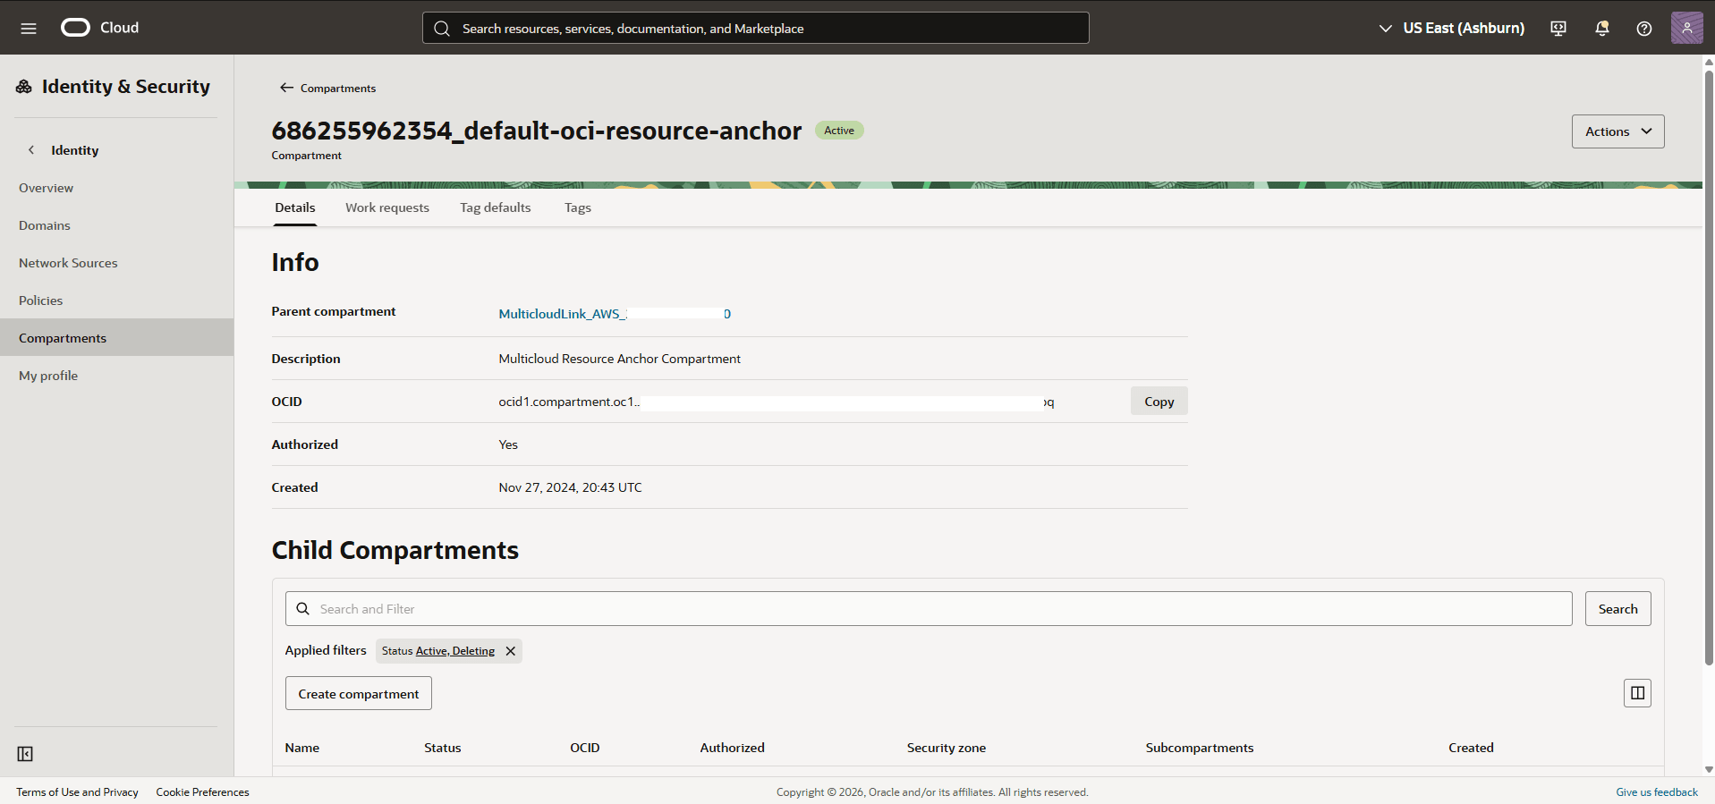1715x804 pixels.
Task: Select Compartments in the sidebar
Action: (116, 338)
